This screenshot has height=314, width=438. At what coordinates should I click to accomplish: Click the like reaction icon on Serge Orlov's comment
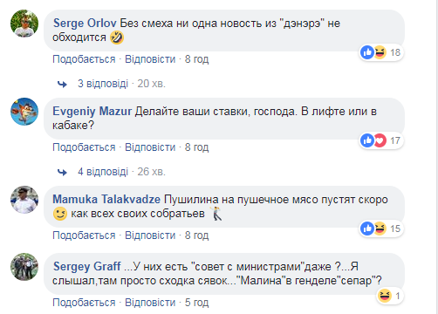coord(367,52)
